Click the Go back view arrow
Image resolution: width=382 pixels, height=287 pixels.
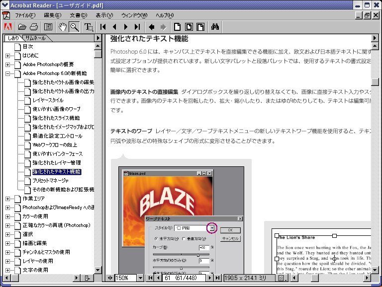pyautogui.click(x=152, y=27)
